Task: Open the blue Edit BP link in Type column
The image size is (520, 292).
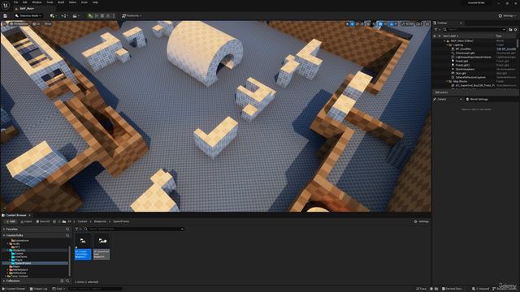Action: [506, 49]
